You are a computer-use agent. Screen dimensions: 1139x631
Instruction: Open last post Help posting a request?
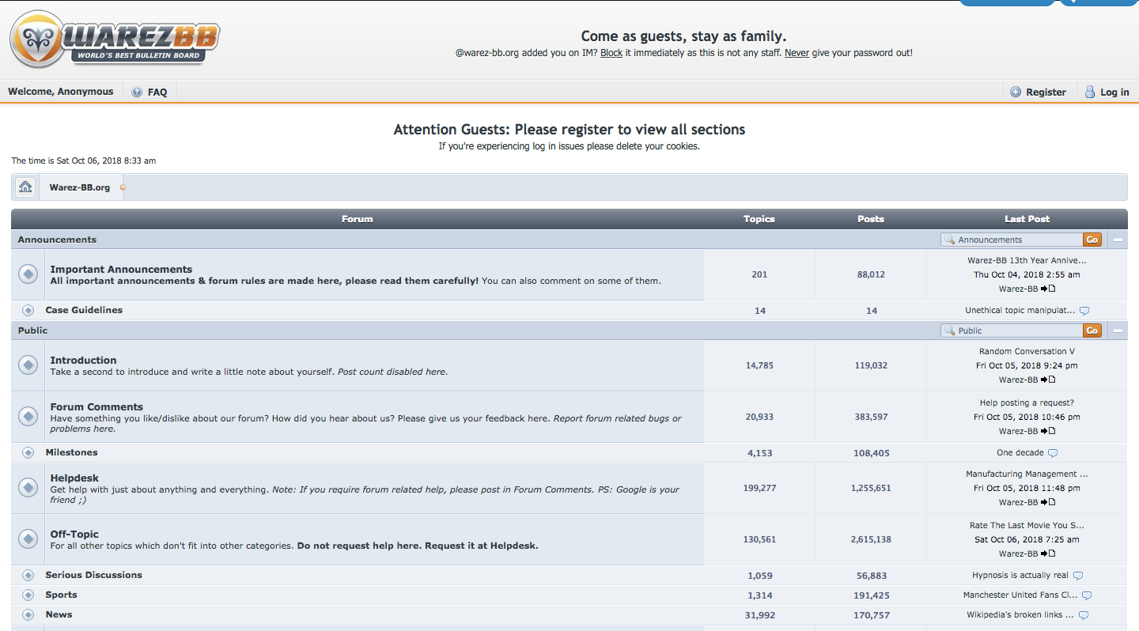coord(1027,402)
